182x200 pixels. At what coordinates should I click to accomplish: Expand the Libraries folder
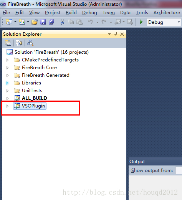click(7, 83)
